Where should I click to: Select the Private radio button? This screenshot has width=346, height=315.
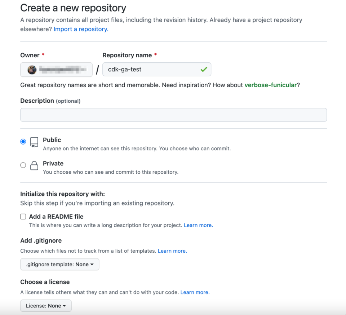point(23,165)
